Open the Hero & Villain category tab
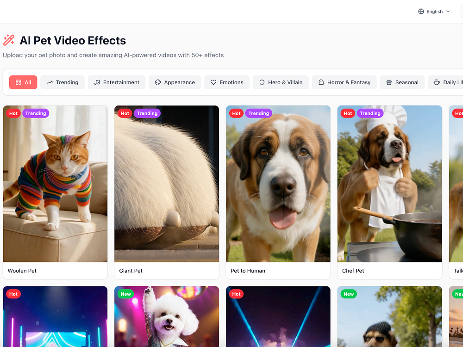Viewport: 463px width, 347px height. (281, 82)
